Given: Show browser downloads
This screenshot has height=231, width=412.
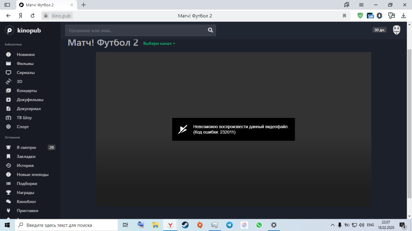Looking at the screenshot, I should [403, 15].
